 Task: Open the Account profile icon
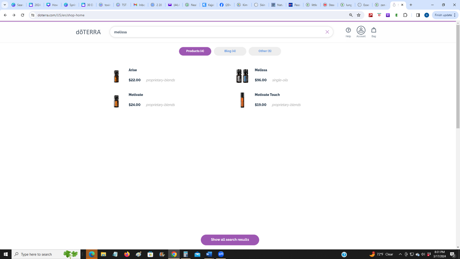(x=361, y=32)
